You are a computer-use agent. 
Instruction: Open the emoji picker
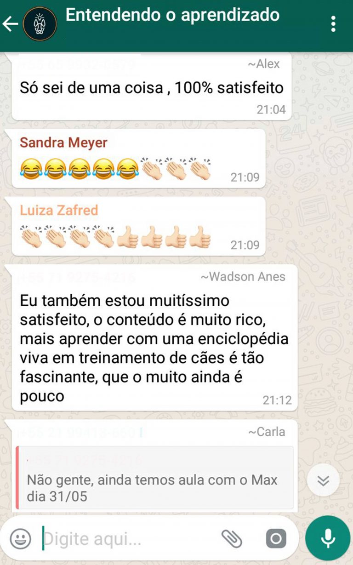(x=21, y=538)
